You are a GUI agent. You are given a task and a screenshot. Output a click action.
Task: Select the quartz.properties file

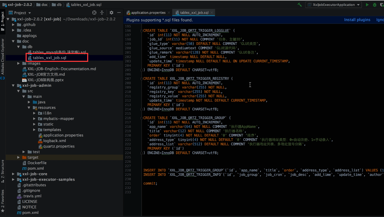click(x=59, y=146)
